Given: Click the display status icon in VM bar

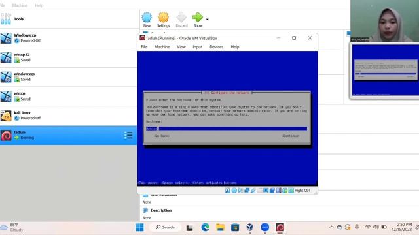Looking at the screenshot, I should [x=266, y=191].
